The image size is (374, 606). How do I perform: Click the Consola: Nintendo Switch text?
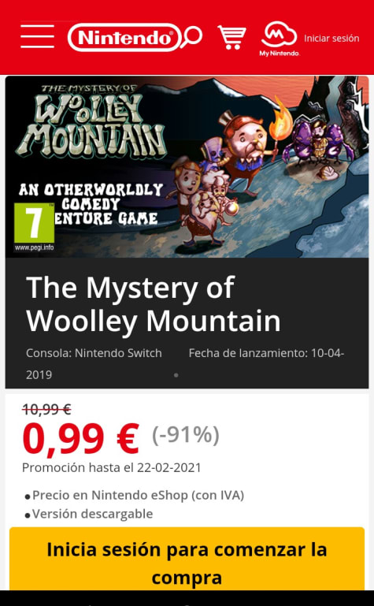pos(94,353)
